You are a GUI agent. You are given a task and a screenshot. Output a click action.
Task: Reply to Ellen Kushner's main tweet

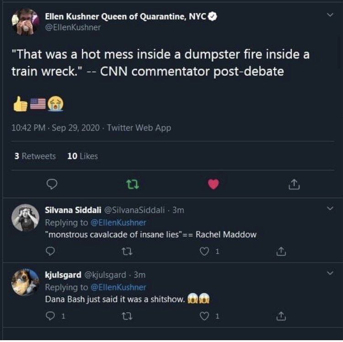(x=52, y=184)
